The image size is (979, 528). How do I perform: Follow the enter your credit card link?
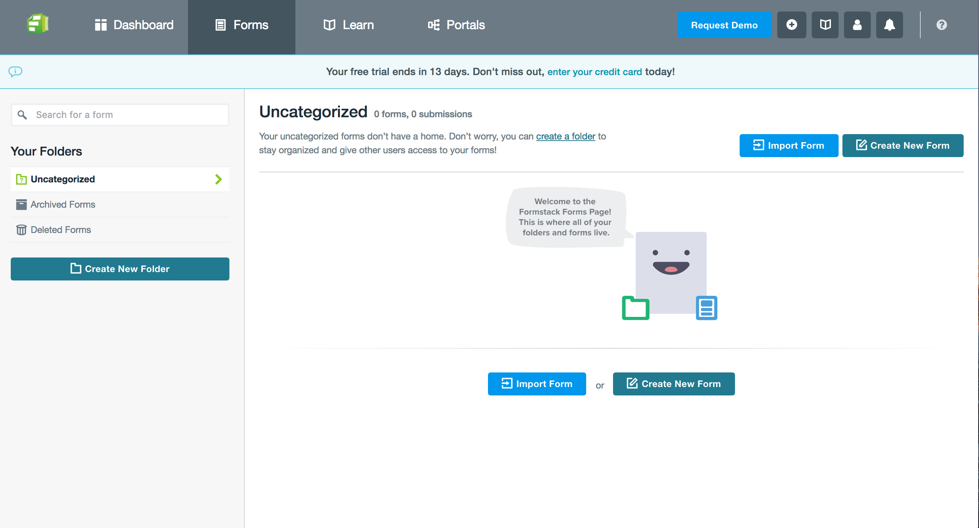coord(595,72)
